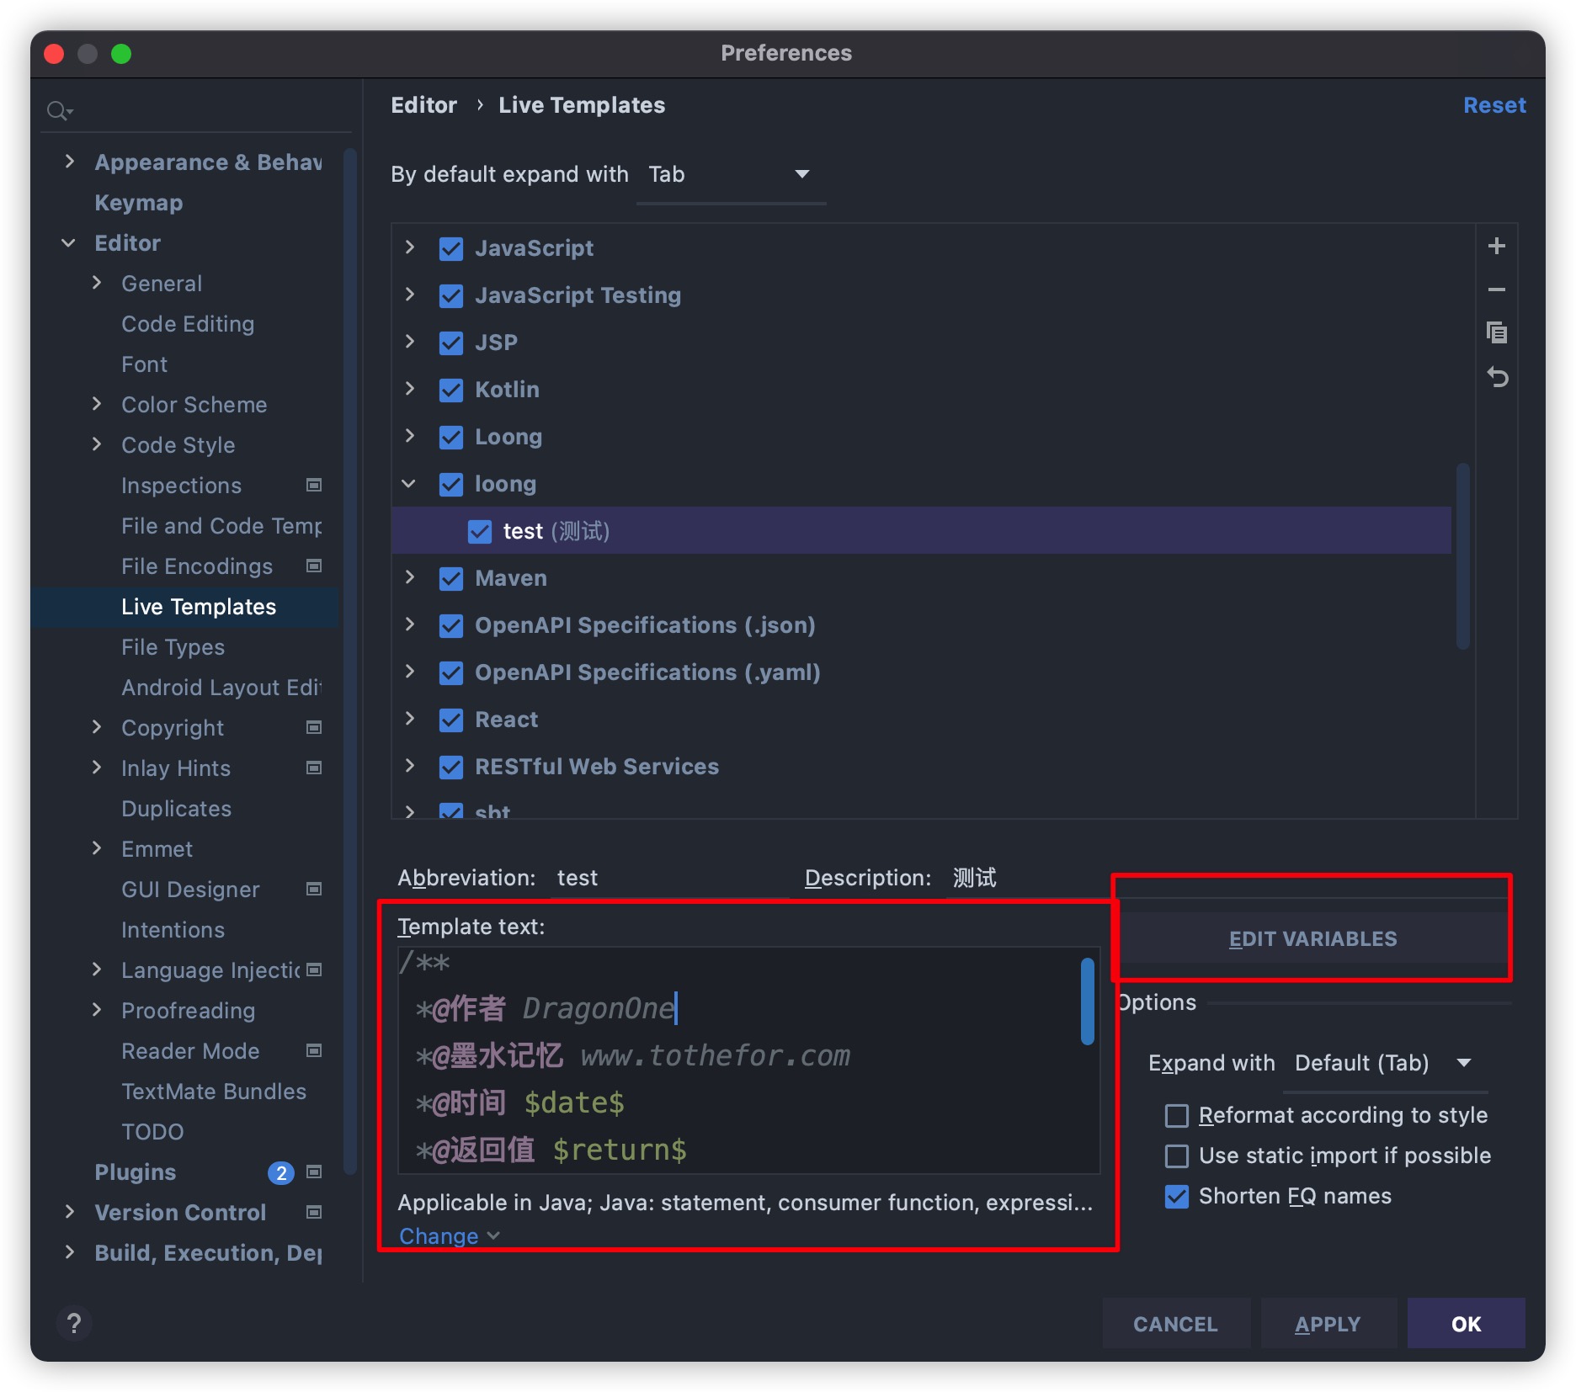Click project-level icon beside Plugins
The image size is (1576, 1392).
pyautogui.click(x=314, y=1172)
